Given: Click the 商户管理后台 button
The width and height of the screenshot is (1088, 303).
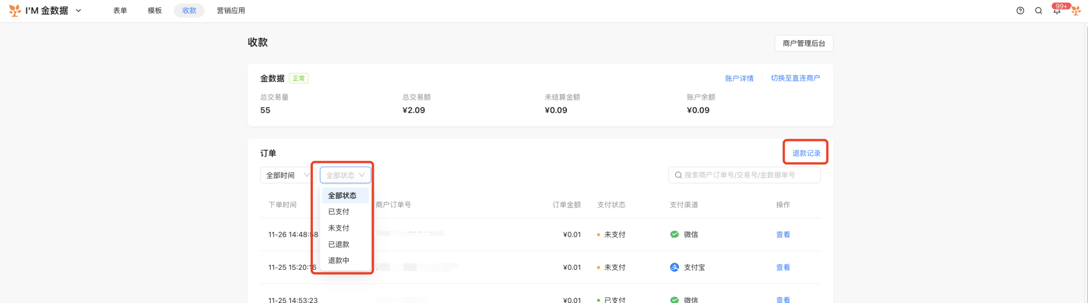Looking at the screenshot, I should point(803,43).
